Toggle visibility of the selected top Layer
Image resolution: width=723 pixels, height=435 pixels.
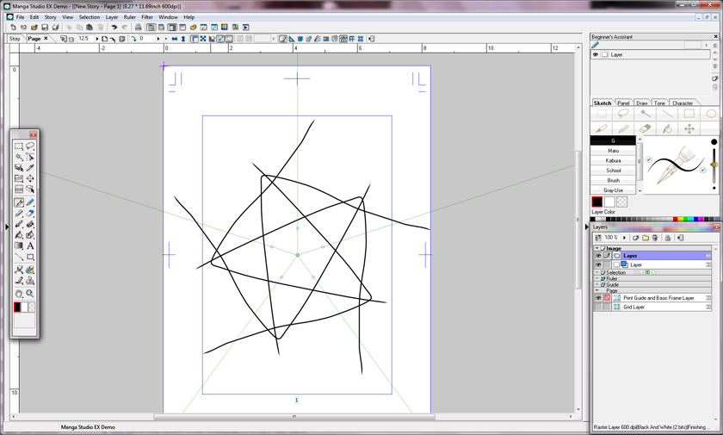[598, 256]
